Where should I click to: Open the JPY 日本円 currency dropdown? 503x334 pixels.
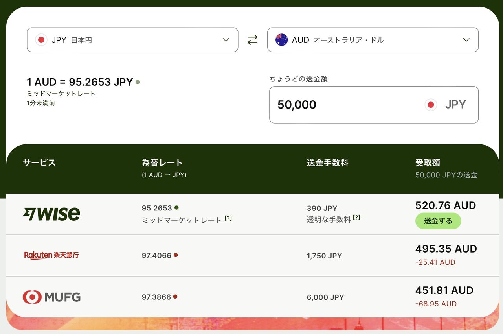click(132, 40)
